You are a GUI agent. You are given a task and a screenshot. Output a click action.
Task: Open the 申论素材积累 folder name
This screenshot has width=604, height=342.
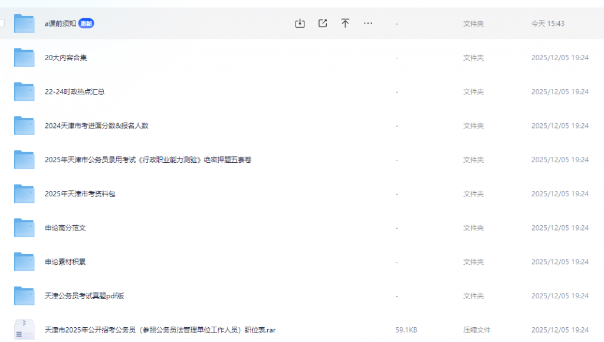pos(65,262)
